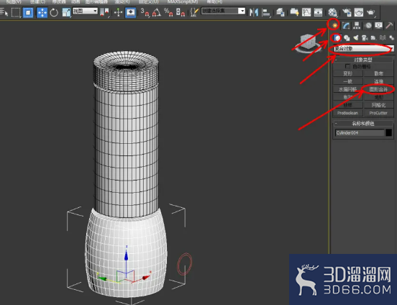397x305 pixels.
Task: Open the black object color swatch
Action: pyautogui.click(x=389, y=133)
